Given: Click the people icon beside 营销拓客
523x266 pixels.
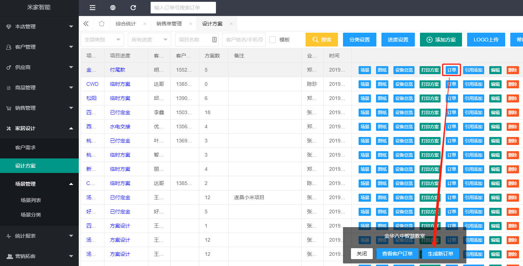Looking at the screenshot, I should pos(9,256).
